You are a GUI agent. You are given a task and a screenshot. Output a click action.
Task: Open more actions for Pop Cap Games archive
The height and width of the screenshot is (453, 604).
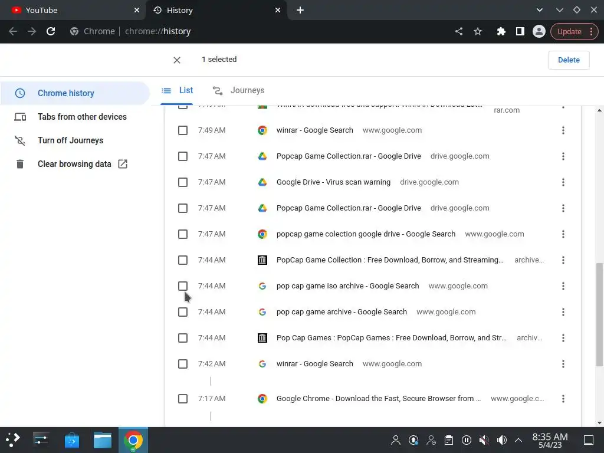[563, 338]
